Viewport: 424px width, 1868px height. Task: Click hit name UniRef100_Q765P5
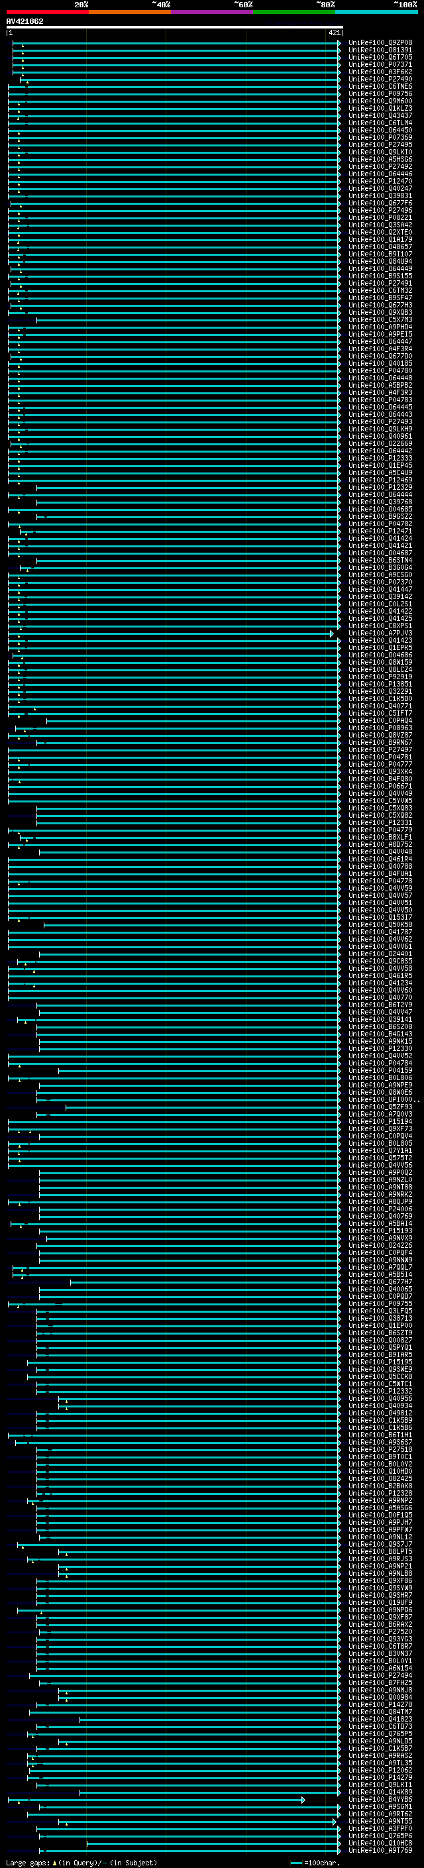380,1733
